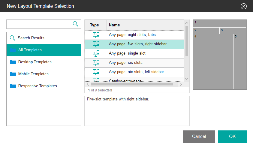253x152 pixels.
Task: Click the device icon beside Any page, six slots
Action: [96, 63]
